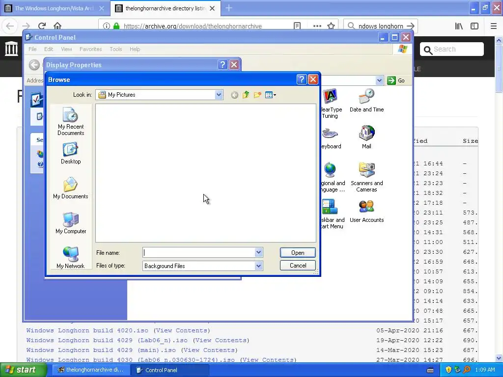View Contents of build 4020.iso
This screenshot has height=377, width=503.
tap(182, 330)
